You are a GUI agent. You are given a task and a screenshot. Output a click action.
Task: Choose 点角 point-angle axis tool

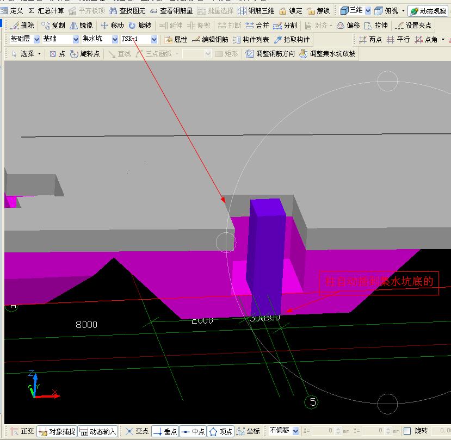(426, 40)
